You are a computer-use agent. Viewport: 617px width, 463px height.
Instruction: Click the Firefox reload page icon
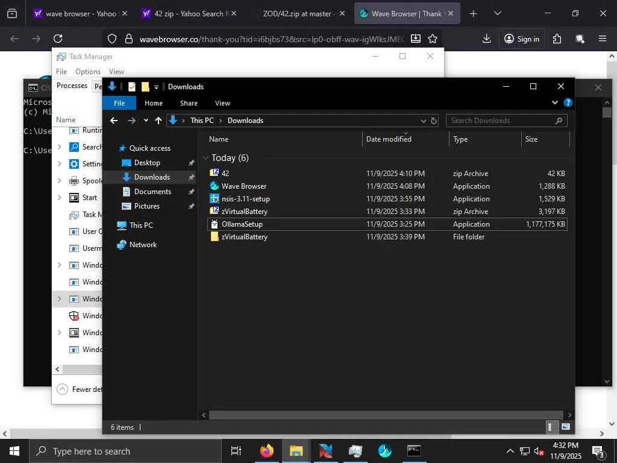tap(58, 39)
